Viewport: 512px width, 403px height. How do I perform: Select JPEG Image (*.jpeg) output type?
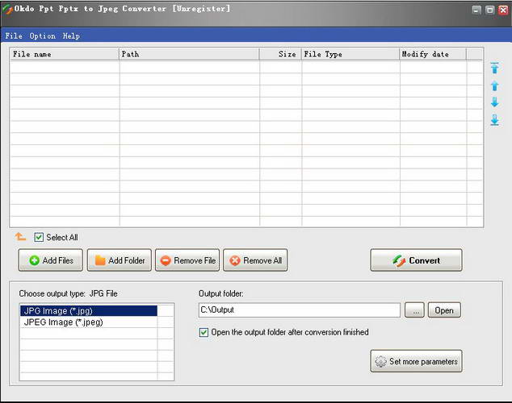click(89, 322)
